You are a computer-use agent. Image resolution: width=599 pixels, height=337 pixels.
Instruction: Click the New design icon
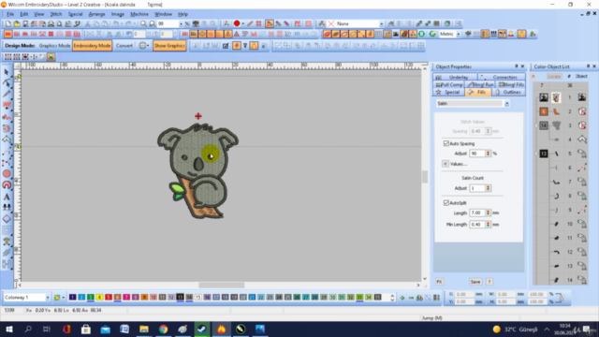coord(8,23)
